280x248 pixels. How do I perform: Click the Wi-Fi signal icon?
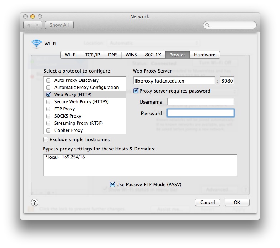[x=36, y=44]
